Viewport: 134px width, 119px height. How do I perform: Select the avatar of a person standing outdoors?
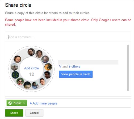pyautogui.click(x=14, y=67)
